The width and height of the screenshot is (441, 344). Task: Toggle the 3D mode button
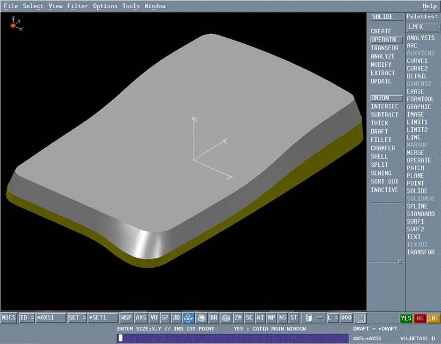(176, 318)
